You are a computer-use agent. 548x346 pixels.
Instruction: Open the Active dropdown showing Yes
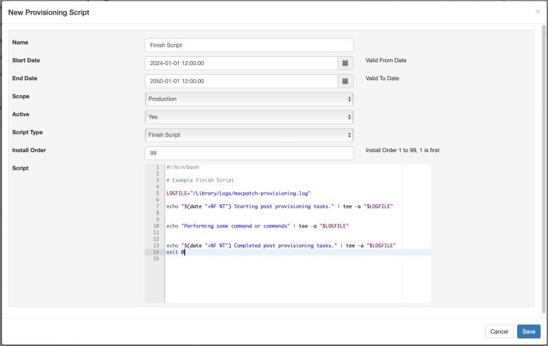coord(249,117)
